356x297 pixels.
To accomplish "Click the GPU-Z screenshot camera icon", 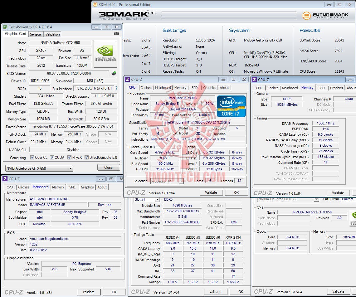I will pyautogui.click(x=116, y=34).
